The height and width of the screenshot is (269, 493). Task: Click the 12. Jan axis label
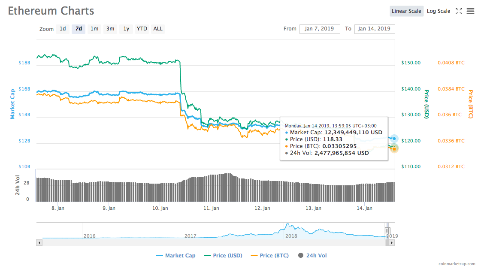coord(262,208)
